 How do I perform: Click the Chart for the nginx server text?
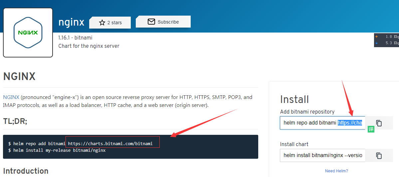[x=89, y=46]
